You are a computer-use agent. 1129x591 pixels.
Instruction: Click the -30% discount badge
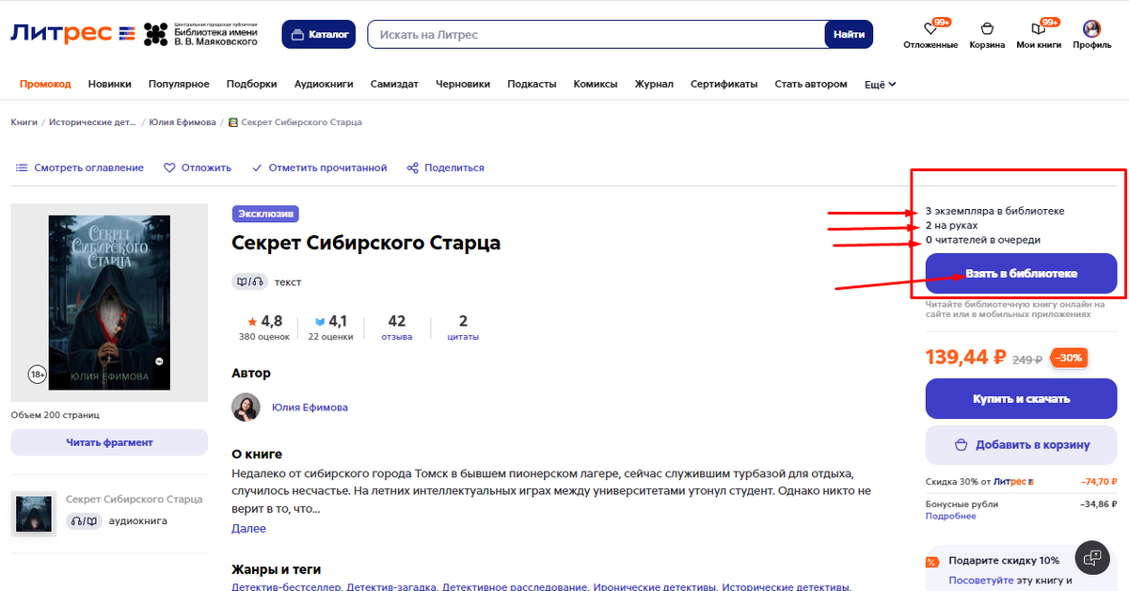pyautogui.click(x=1069, y=358)
